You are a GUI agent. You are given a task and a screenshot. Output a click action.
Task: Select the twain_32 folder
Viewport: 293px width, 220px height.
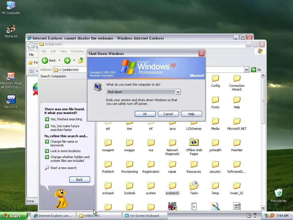click(237, 188)
